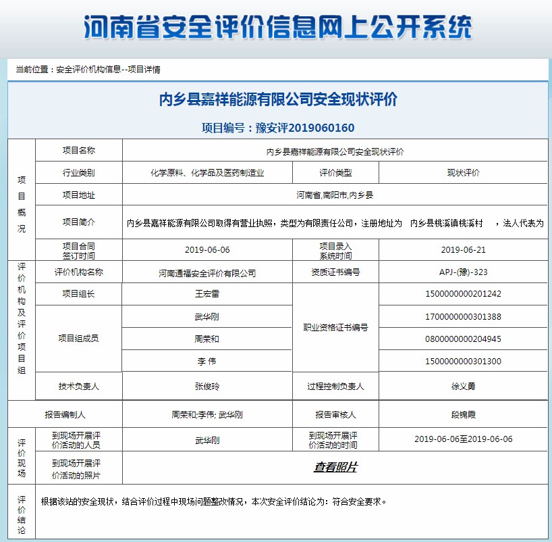
Task: Click the 评价机构名称 label cell
Action: point(79,272)
